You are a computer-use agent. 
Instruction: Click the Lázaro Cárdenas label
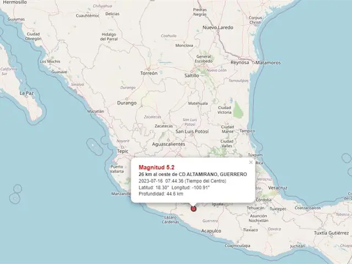click(171, 220)
